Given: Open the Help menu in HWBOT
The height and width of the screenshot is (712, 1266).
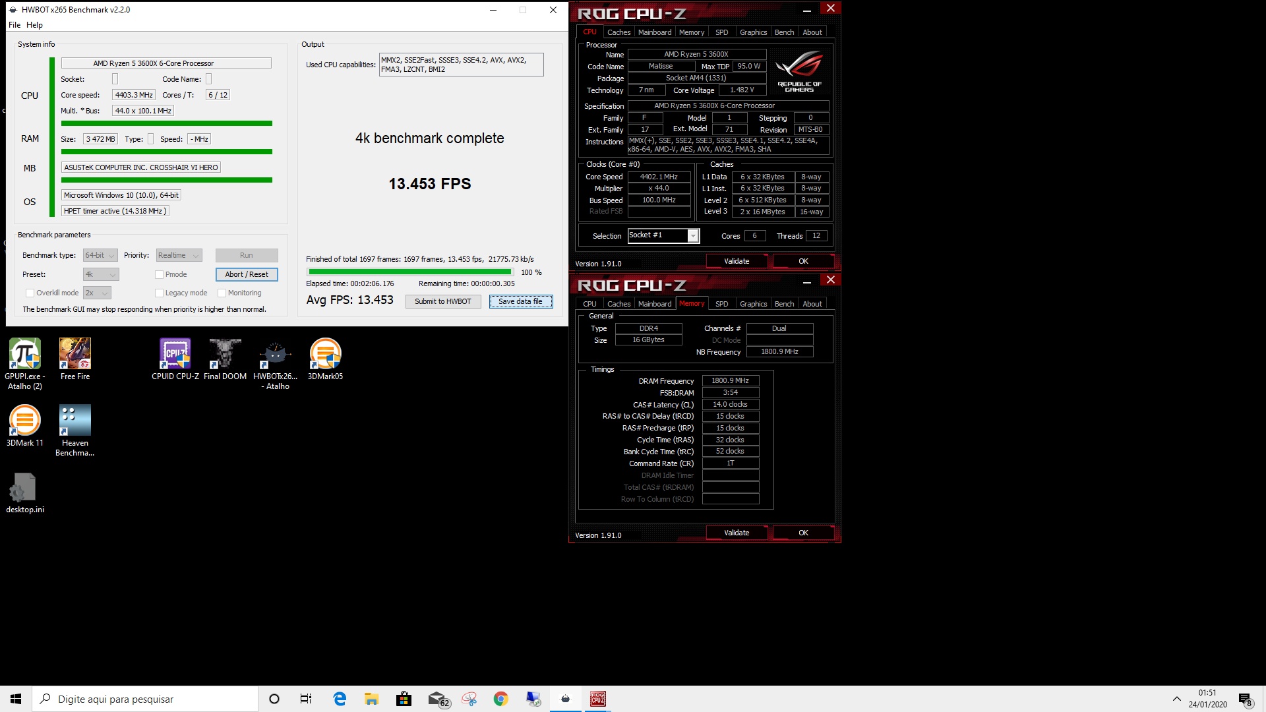Looking at the screenshot, I should (34, 25).
